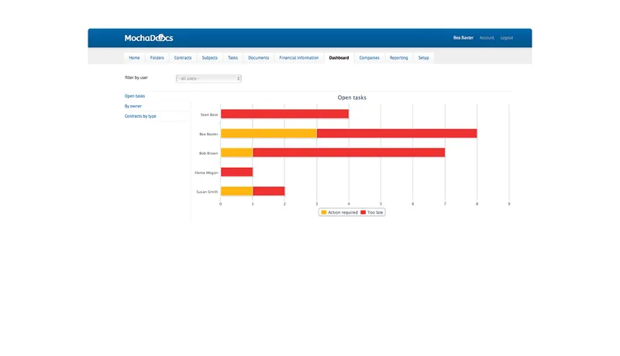The width and height of the screenshot is (620, 356).
Task: Click the Too late legend swatch
Action: click(x=363, y=212)
